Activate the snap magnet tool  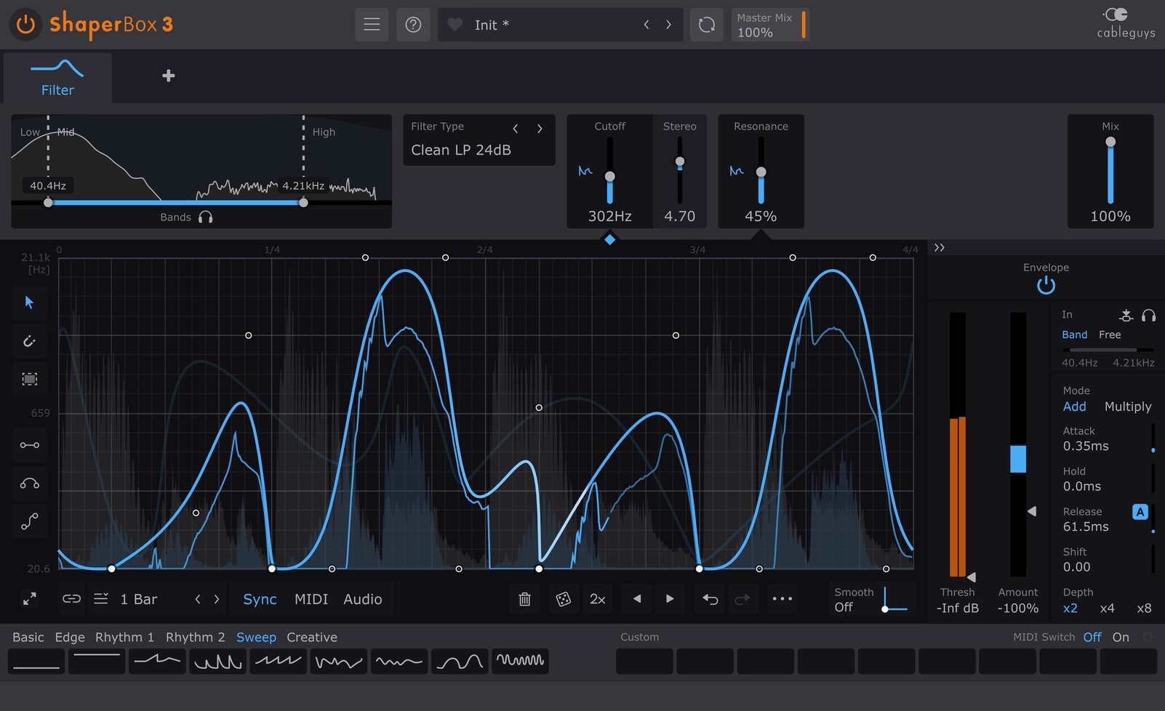pyautogui.click(x=30, y=341)
